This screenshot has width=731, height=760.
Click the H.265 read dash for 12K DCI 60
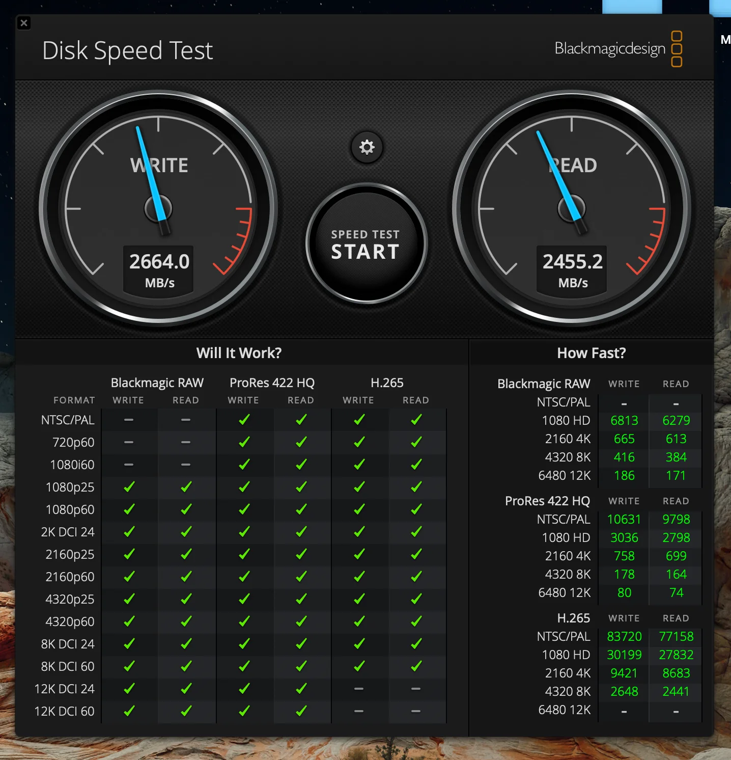tap(416, 711)
